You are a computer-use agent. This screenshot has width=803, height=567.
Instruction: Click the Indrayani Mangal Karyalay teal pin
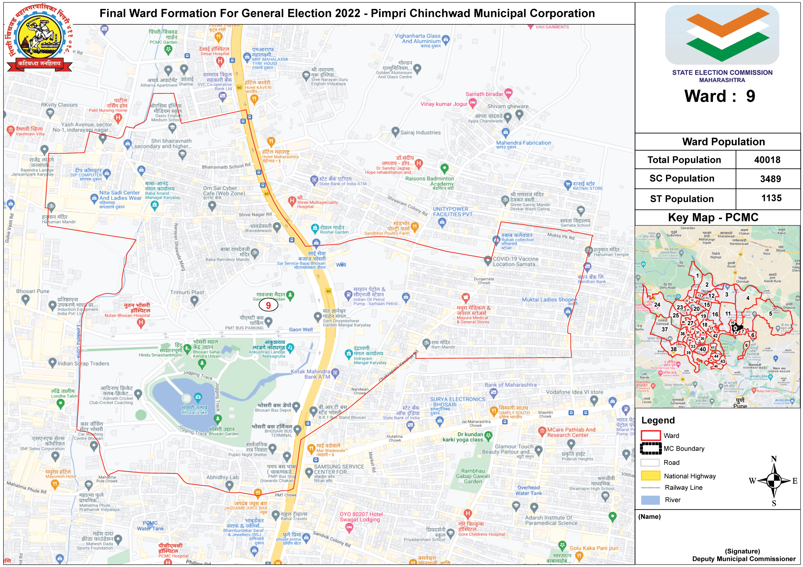[x=349, y=355]
